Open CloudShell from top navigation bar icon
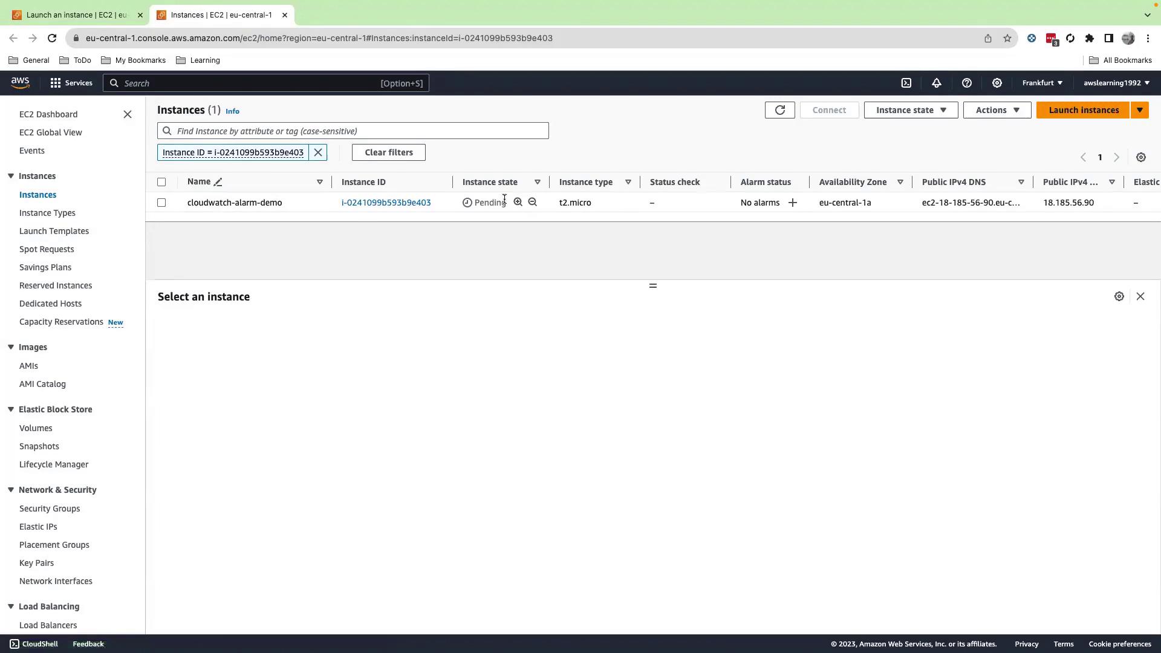Viewport: 1161px width, 653px height. [x=906, y=83]
